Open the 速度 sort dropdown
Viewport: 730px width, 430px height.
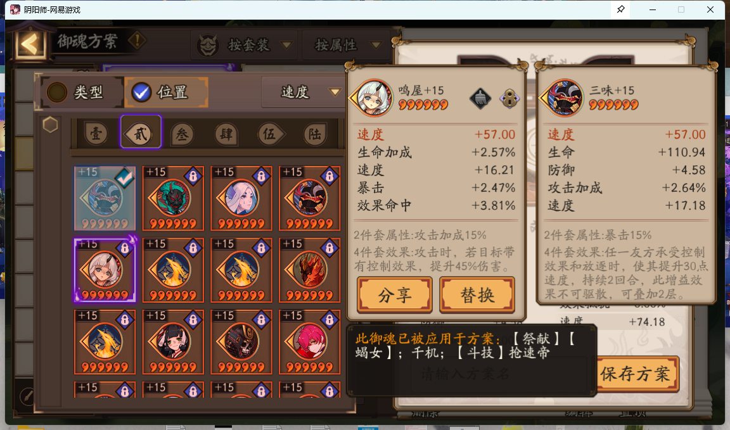[x=303, y=92]
